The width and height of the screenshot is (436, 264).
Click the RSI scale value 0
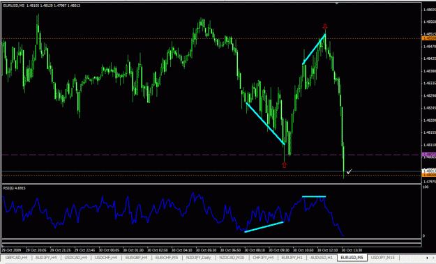(423, 236)
